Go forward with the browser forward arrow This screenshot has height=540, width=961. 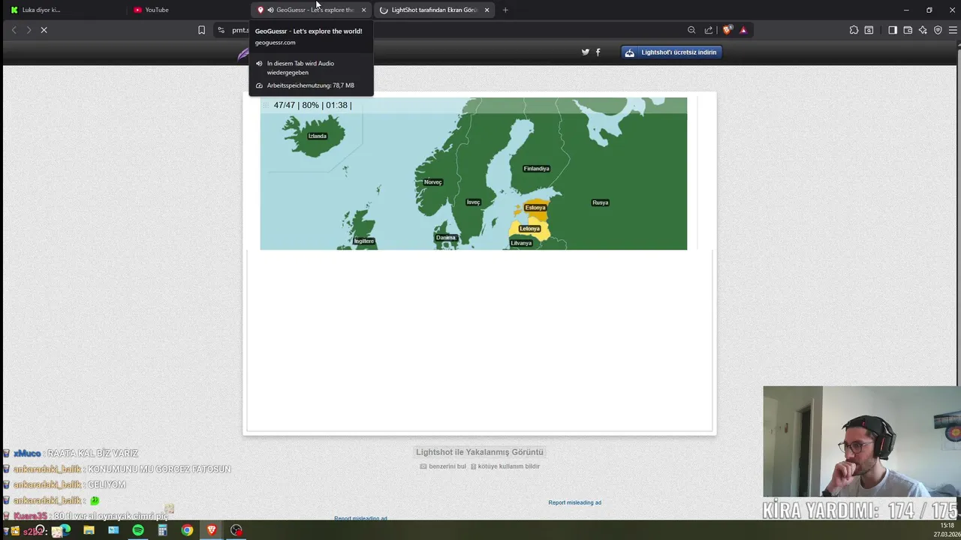click(x=29, y=30)
